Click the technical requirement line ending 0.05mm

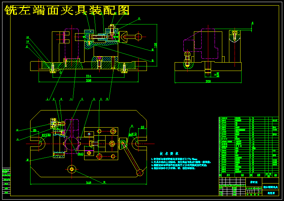point(174,159)
